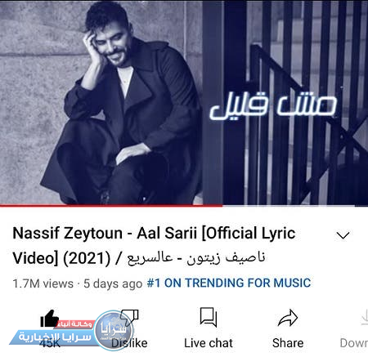Tap the thumbs-up Like icon
Screen dimensions: 368x357
tap(49, 319)
